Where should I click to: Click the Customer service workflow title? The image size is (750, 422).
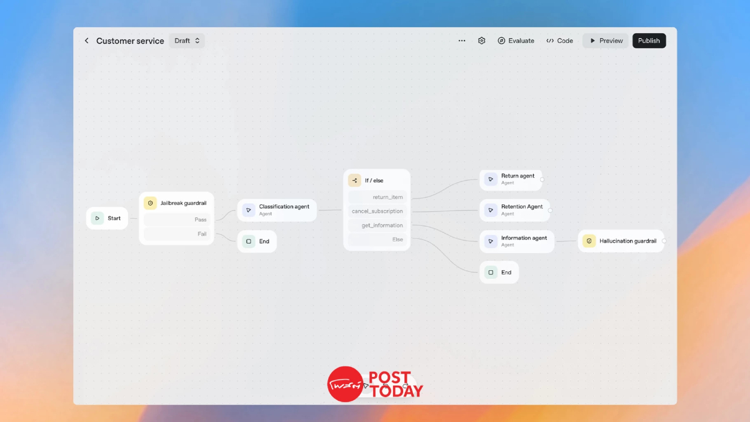[130, 41]
